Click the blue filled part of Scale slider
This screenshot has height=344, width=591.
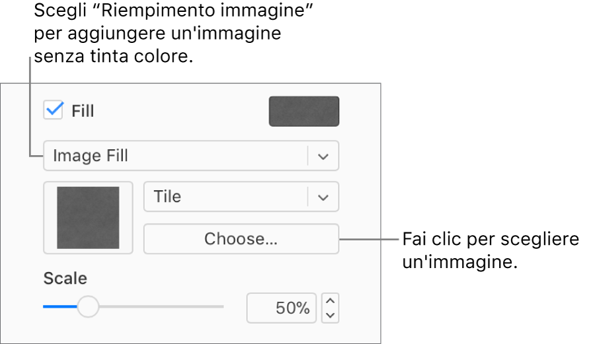point(60,307)
